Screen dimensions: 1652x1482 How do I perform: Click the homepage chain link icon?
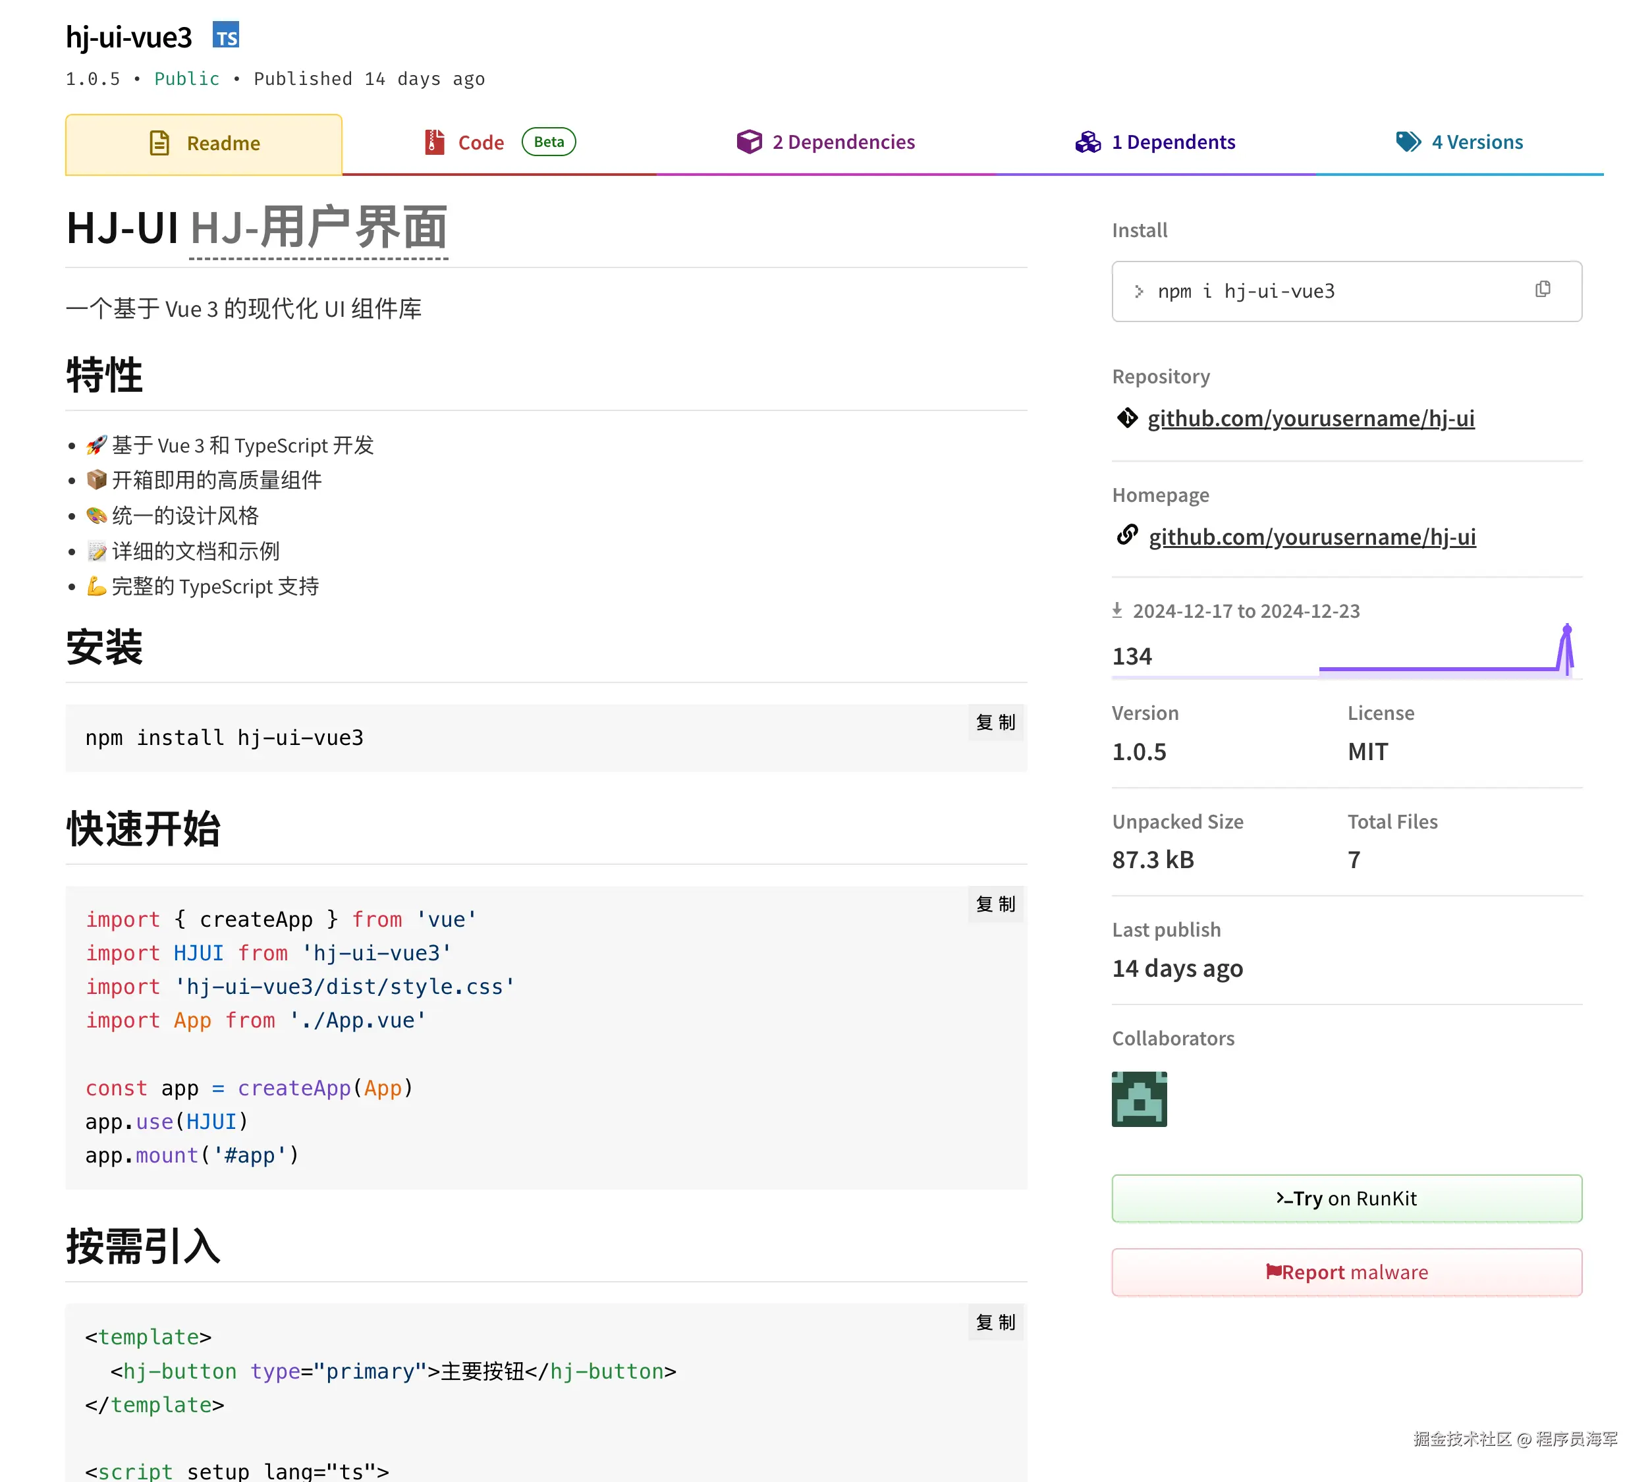point(1127,535)
